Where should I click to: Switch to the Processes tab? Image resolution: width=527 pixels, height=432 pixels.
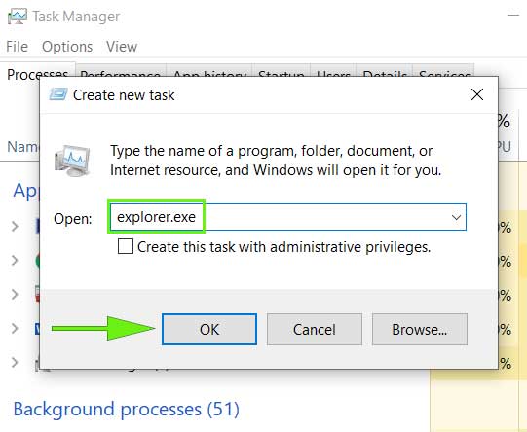tap(38, 74)
